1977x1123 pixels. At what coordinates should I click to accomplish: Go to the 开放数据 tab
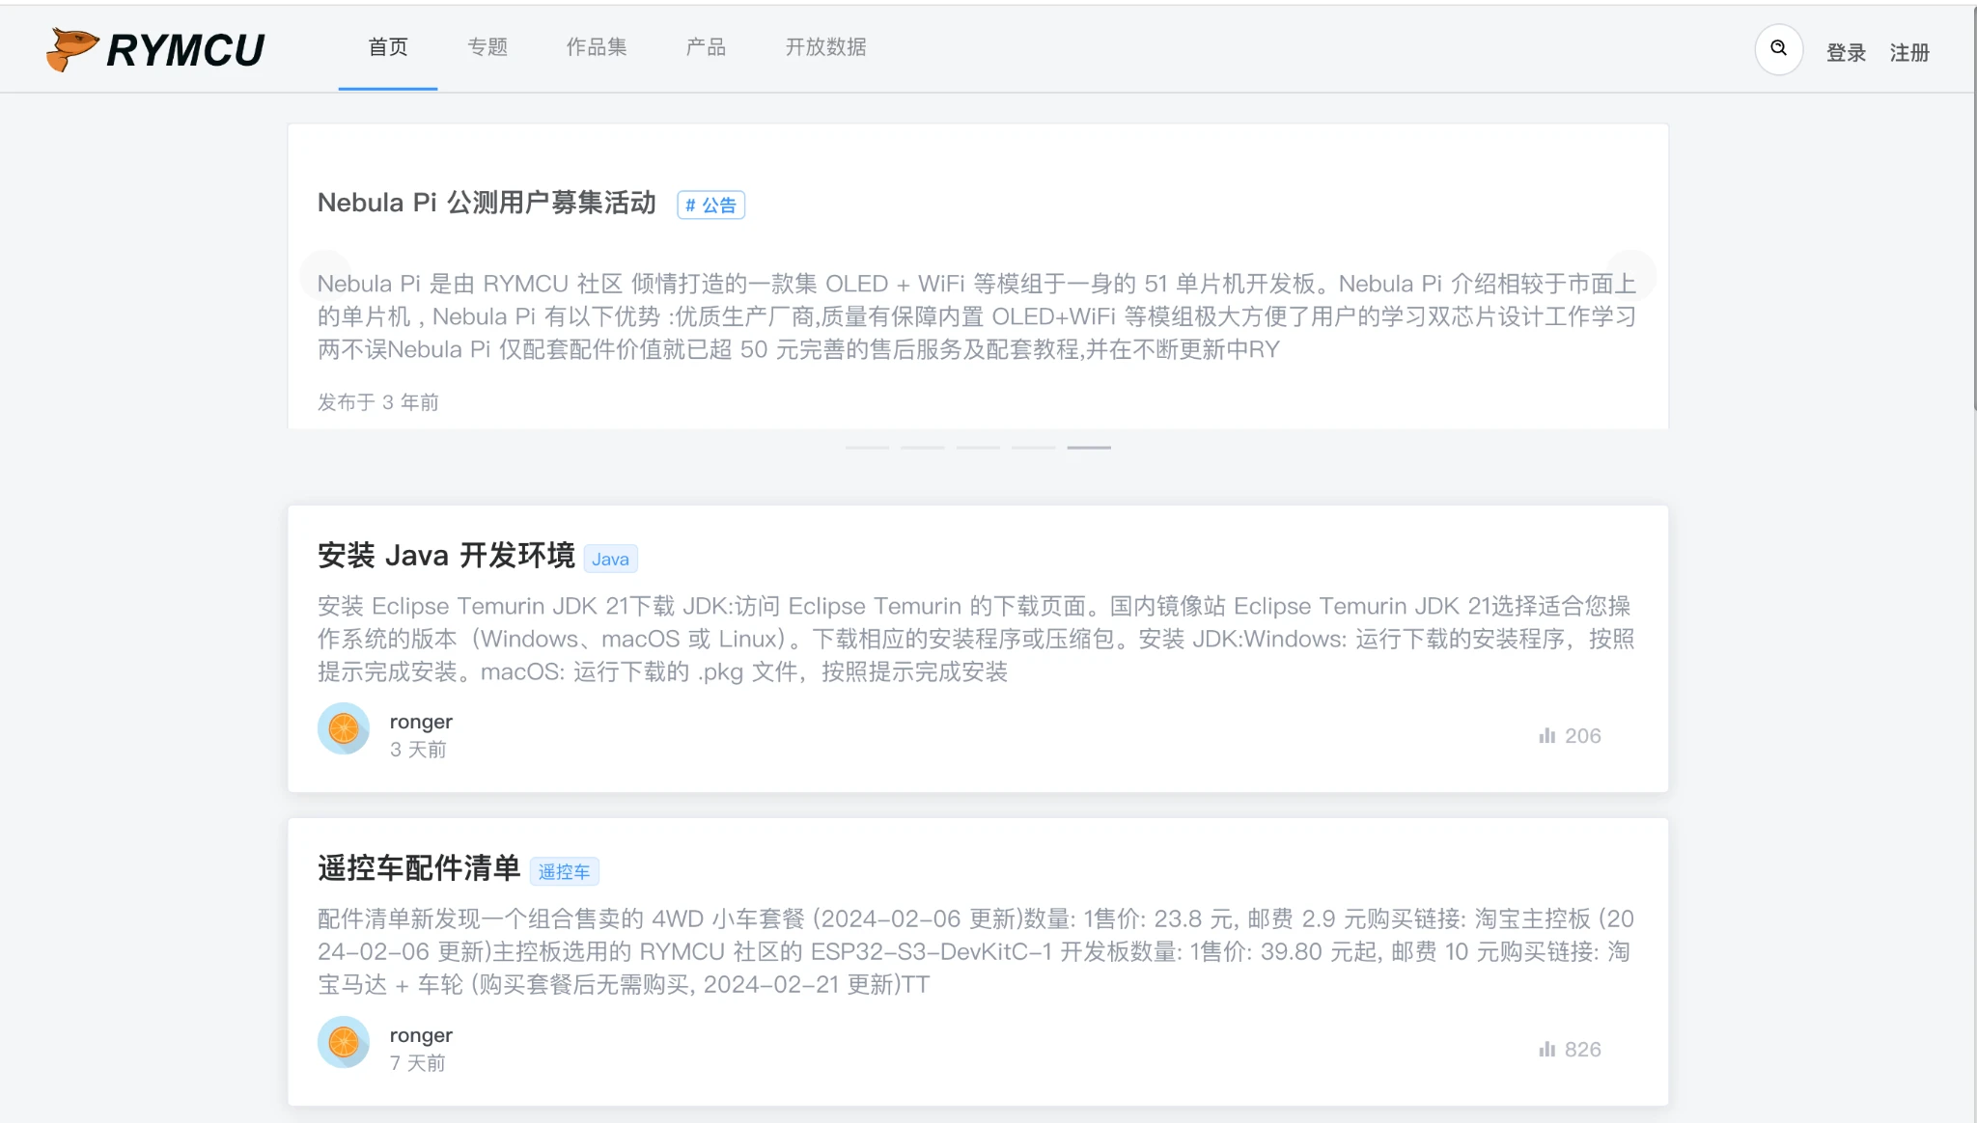[825, 47]
